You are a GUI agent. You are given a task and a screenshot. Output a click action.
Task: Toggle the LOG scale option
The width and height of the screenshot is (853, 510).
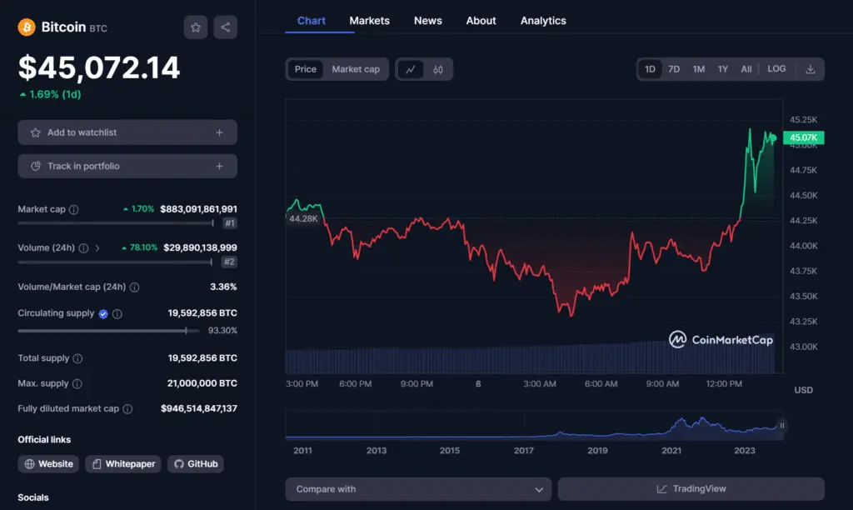pos(776,69)
